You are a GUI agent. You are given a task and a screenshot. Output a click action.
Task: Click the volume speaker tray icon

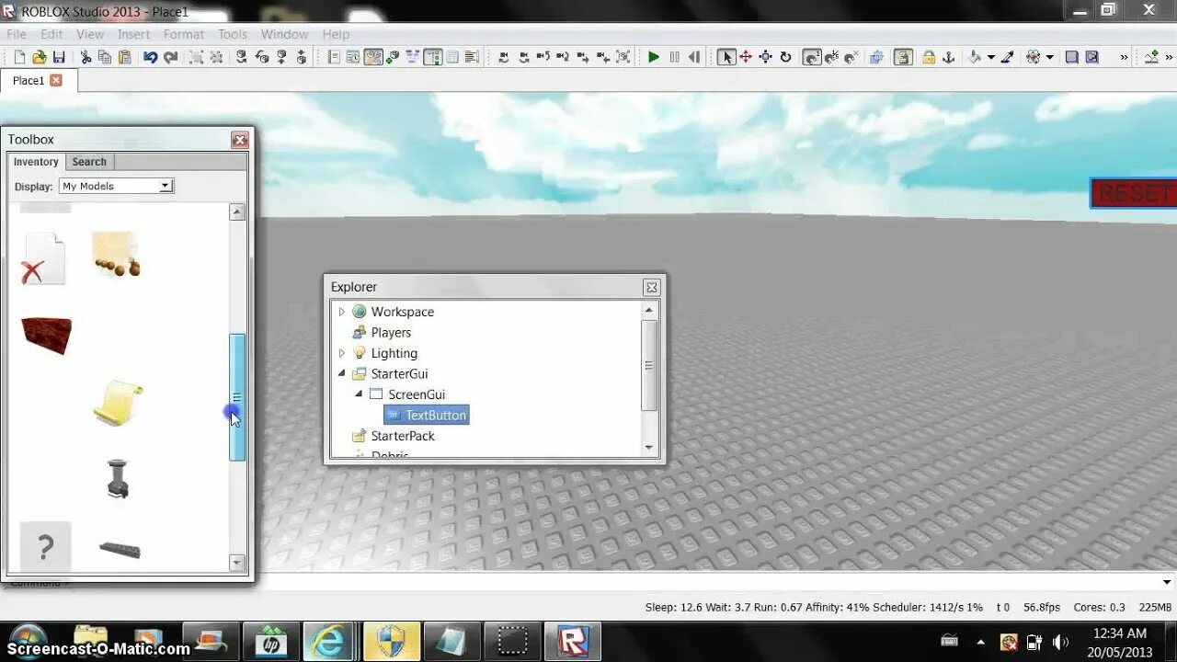[1060, 642]
